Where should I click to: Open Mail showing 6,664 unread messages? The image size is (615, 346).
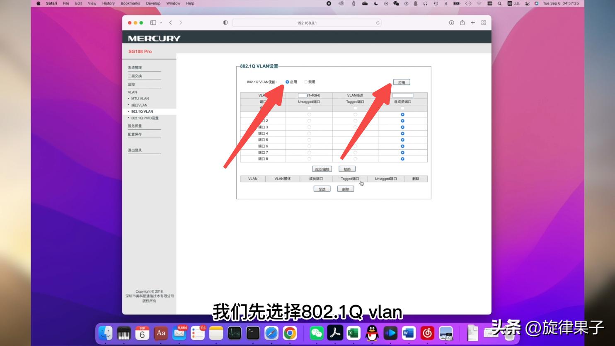179,332
